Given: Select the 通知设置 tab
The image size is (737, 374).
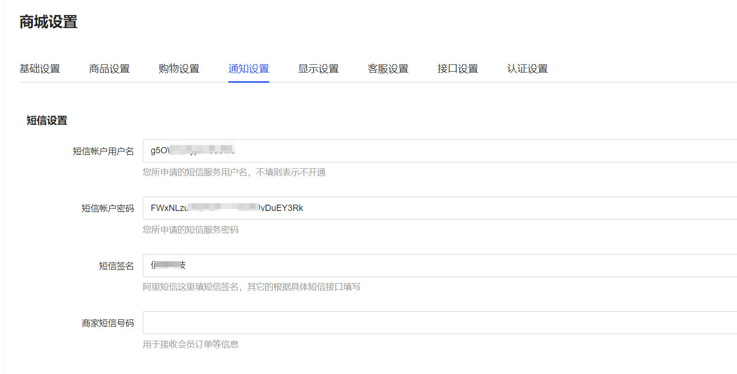Looking at the screenshot, I should click(249, 69).
